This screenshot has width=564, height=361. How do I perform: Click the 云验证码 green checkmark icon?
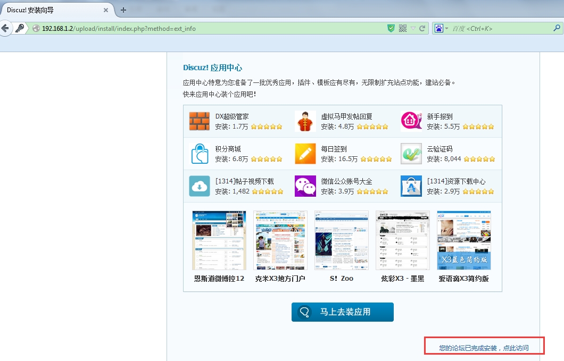[411, 154]
